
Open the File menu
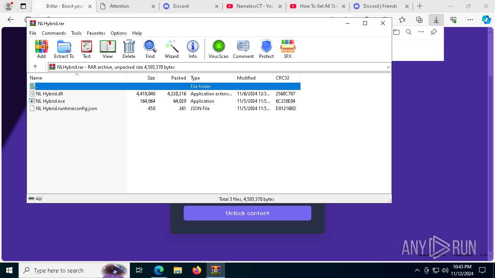[x=33, y=33]
